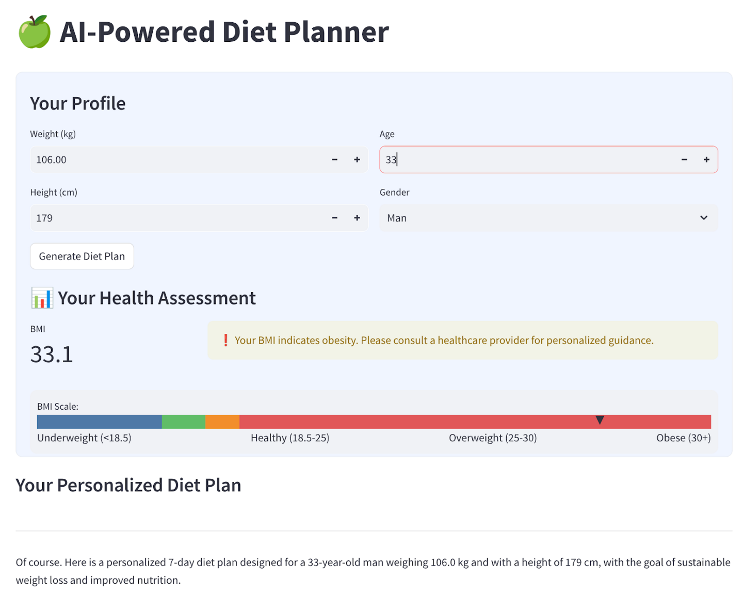Click the minus icon on Age field
The height and width of the screenshot is (612, 743).
(x=684, y=159)
